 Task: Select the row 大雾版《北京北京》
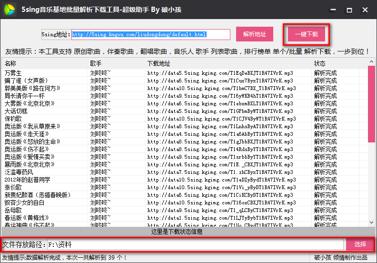[185, 103]
